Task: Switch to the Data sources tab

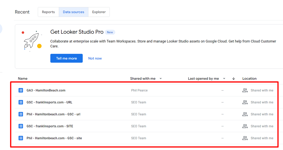Action: [x=74, y=12]
